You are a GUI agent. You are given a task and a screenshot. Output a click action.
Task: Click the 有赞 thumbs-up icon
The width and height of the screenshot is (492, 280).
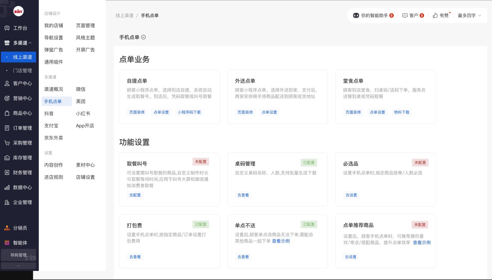tap(435, 15)
